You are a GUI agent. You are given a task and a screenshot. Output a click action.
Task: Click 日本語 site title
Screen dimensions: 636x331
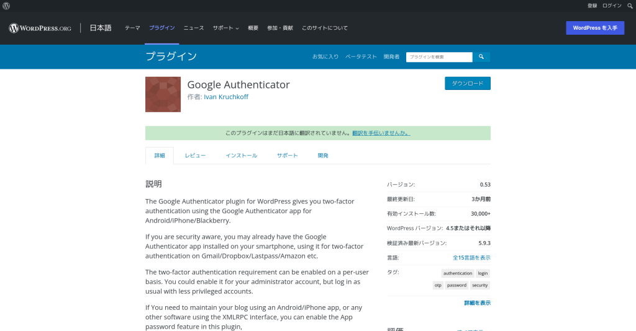101,28
